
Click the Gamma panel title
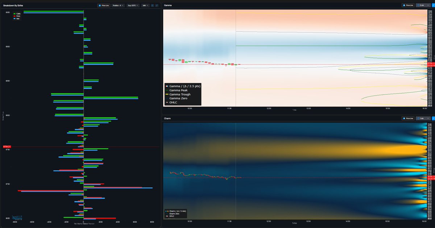(168, 5)
